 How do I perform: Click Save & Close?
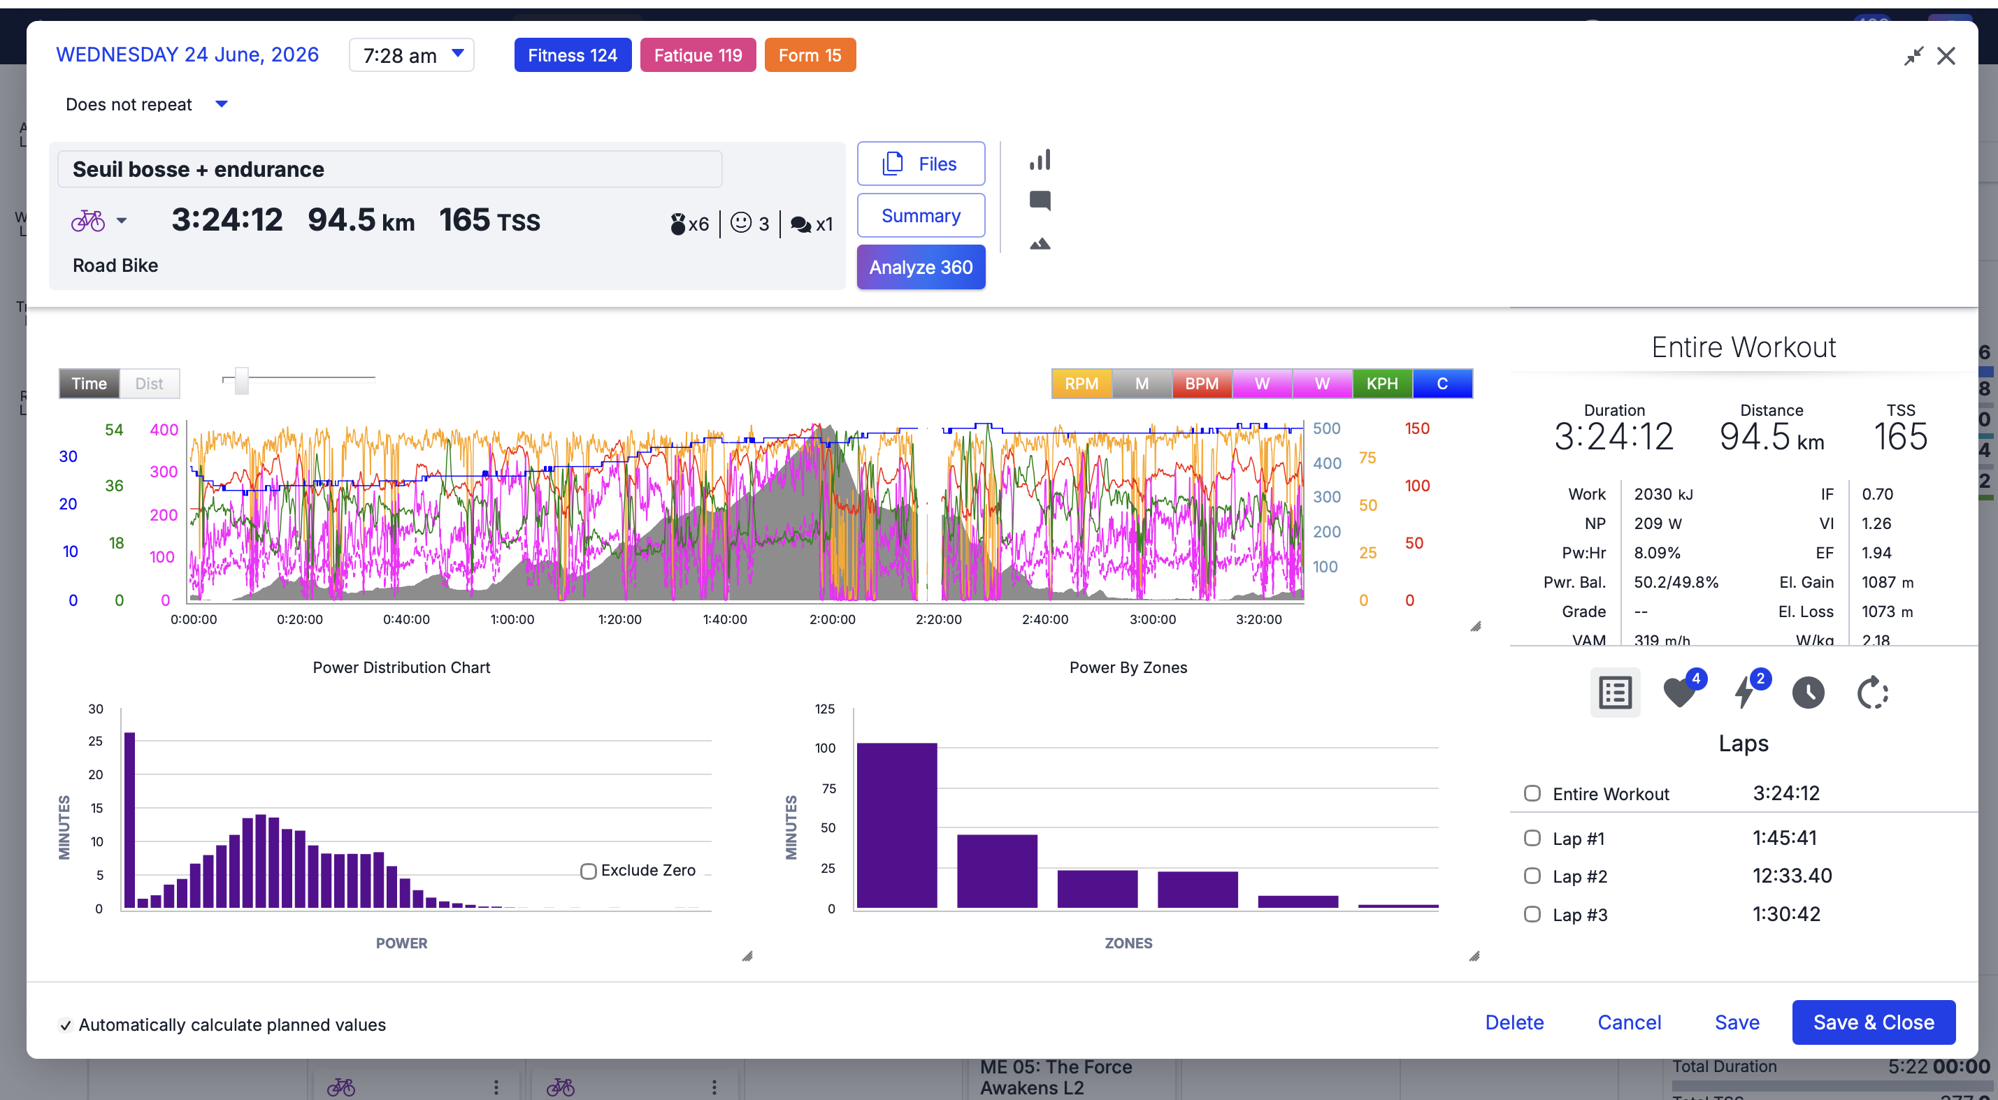tap(1873, 1022)
